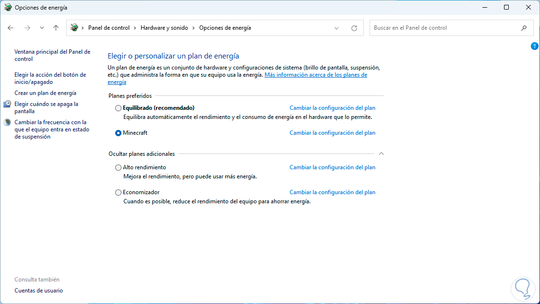This screenshot has height=304, width=540.
Task: Click Equilibra automáticamente description text
Action: pos(248,117)
